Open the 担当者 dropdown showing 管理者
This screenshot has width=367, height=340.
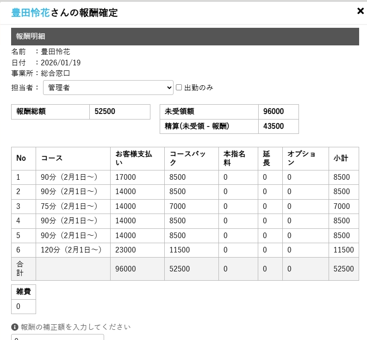(108, 88)
